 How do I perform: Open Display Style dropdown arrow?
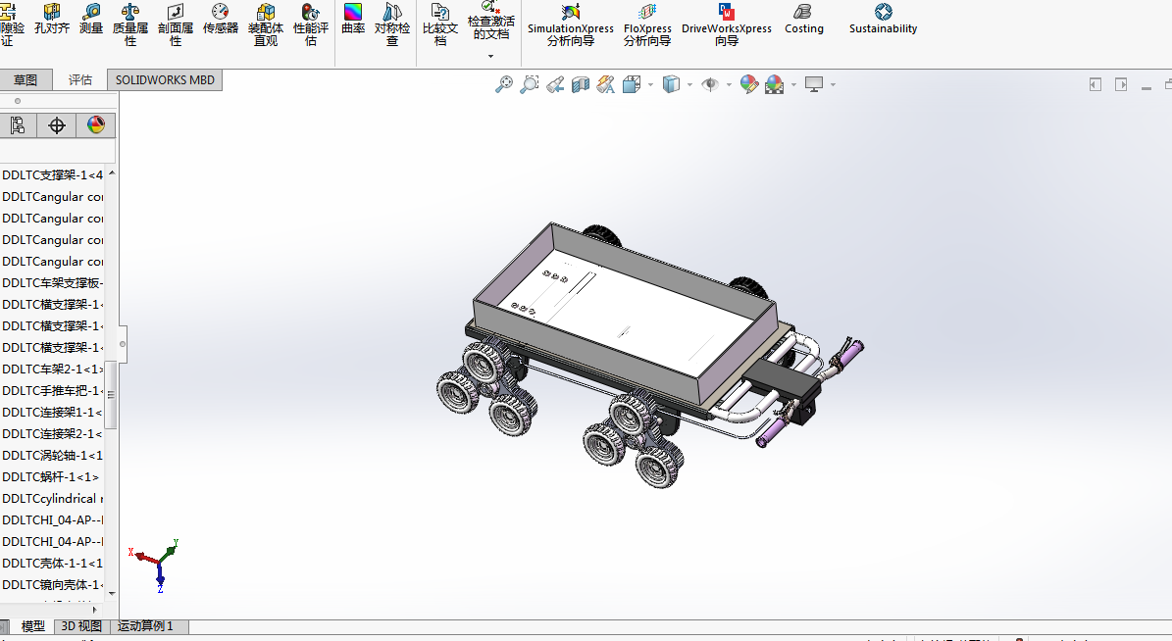coord(689,85)
